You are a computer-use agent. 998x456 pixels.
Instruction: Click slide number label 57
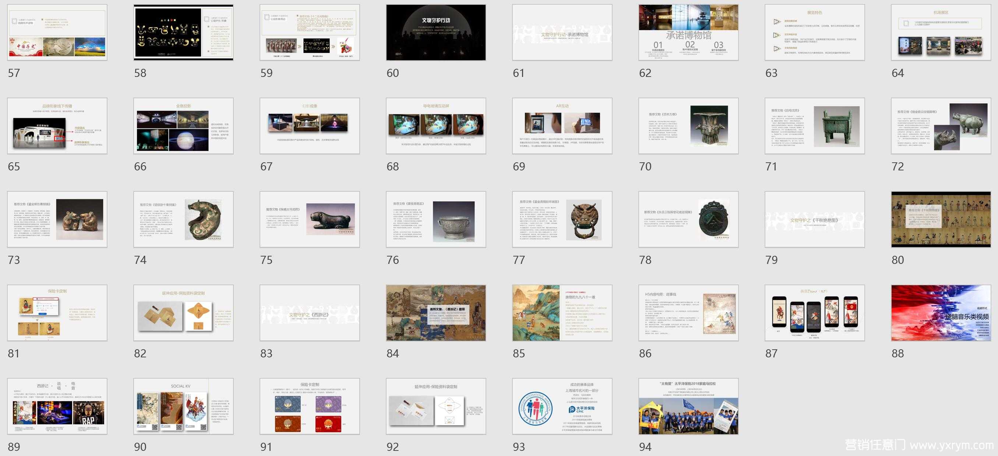(x=14, y=73)
